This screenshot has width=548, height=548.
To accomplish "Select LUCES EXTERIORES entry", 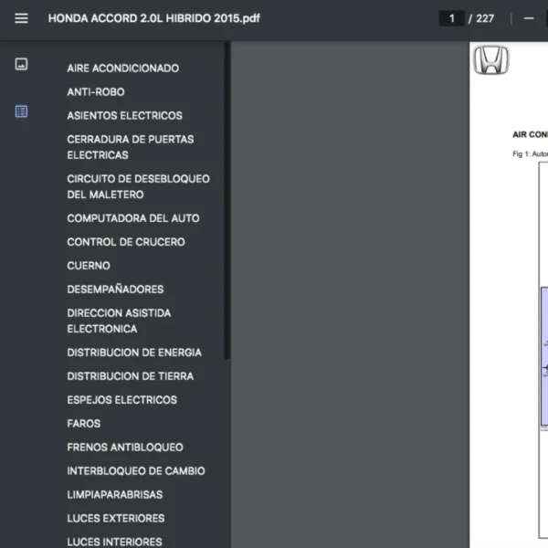I will point(116,518).
